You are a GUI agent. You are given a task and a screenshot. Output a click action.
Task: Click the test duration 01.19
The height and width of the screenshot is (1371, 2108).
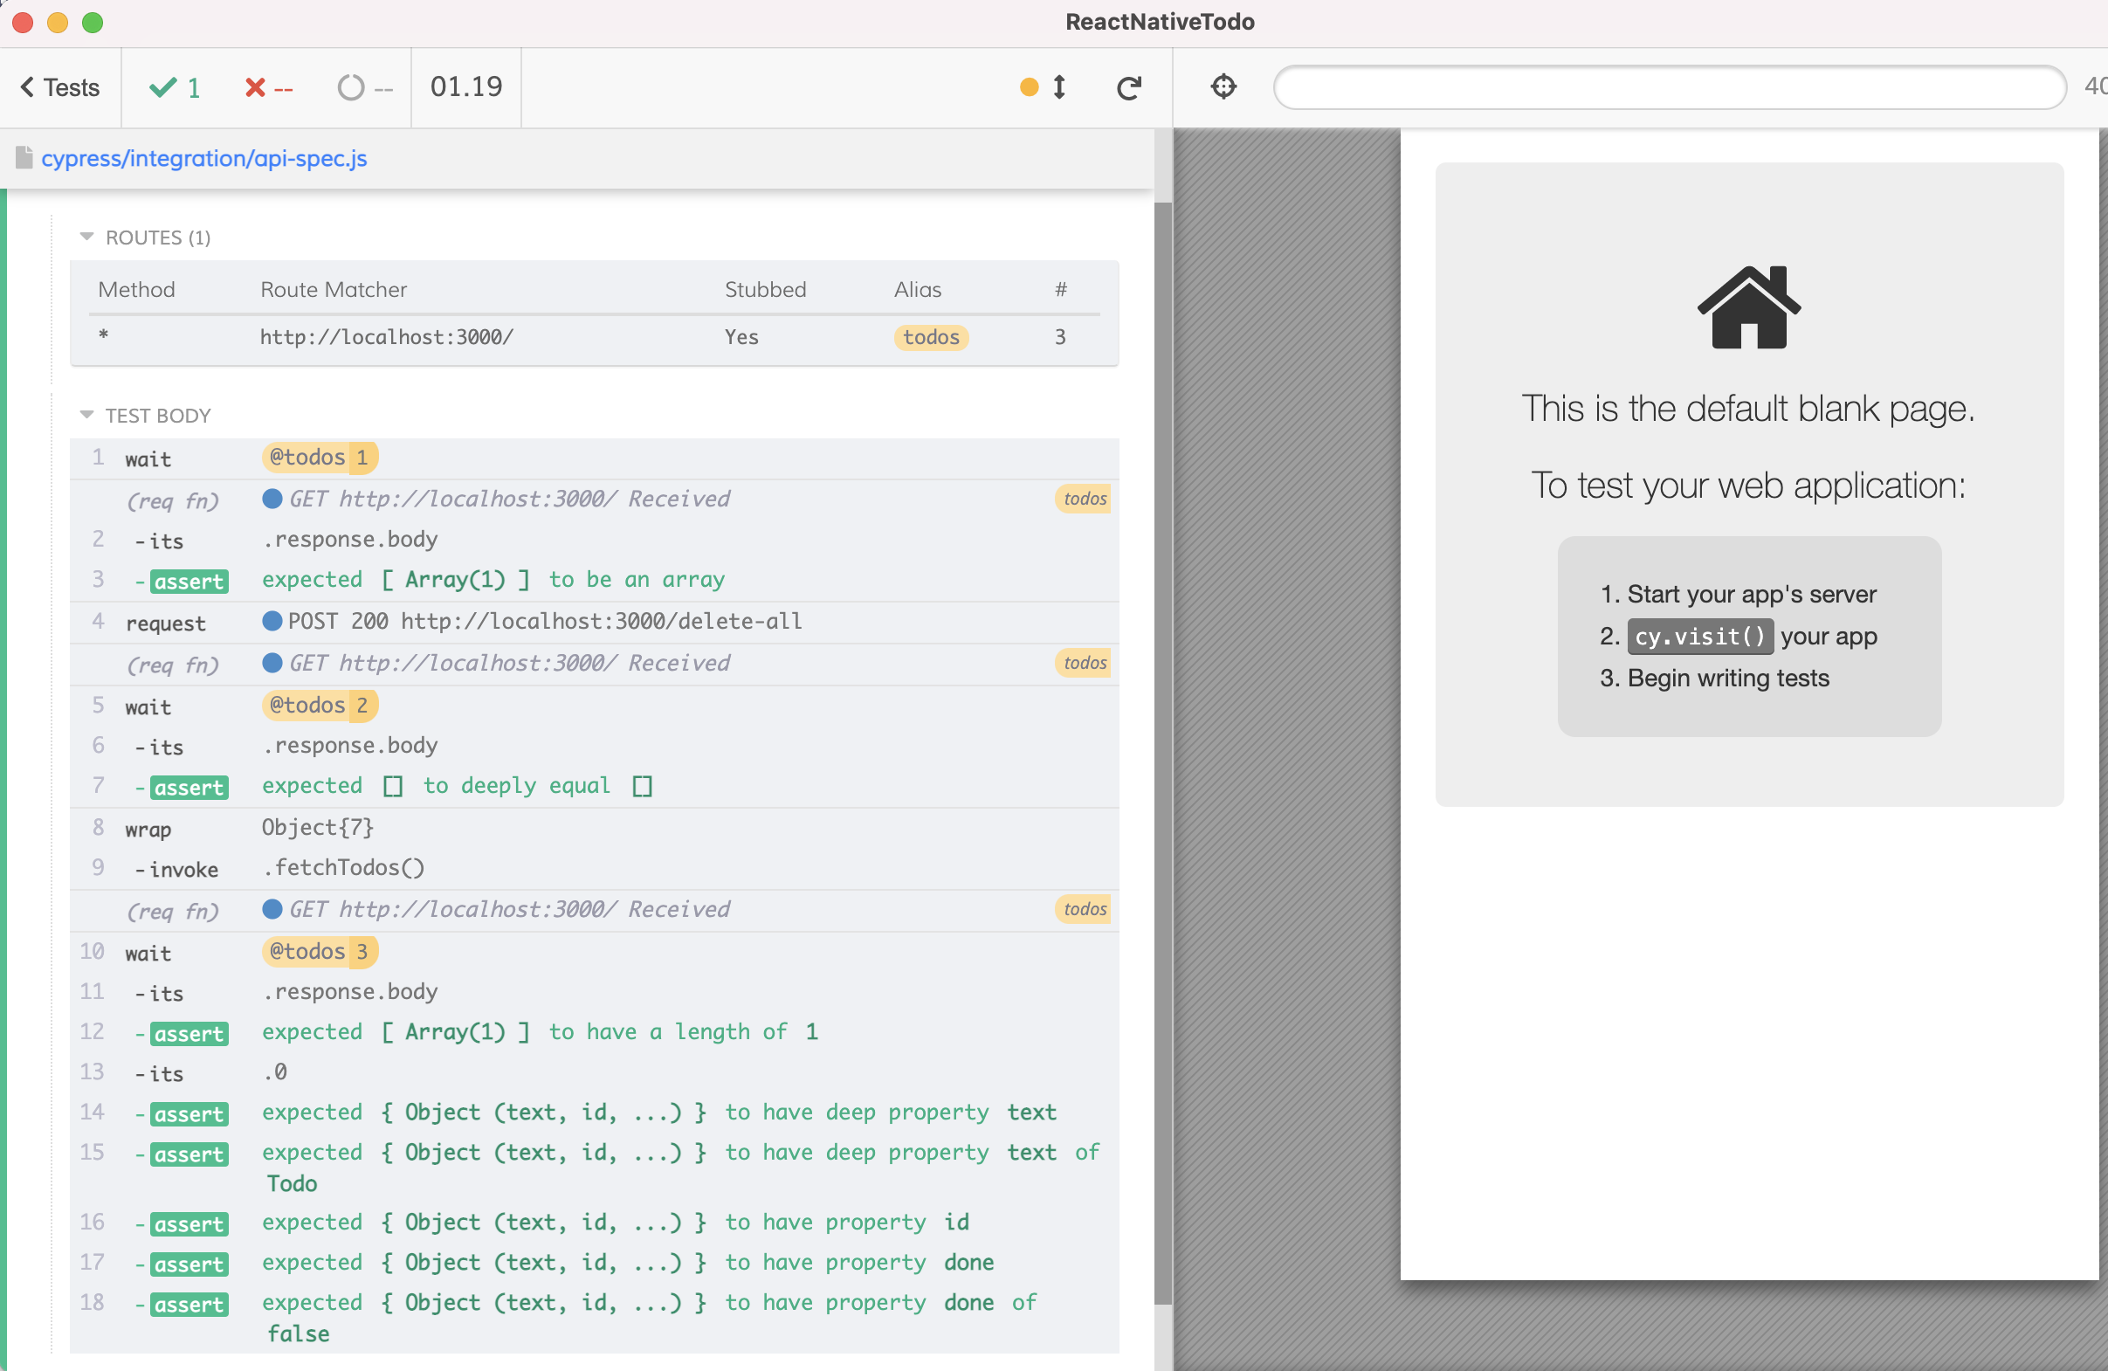tap(466, 86)
